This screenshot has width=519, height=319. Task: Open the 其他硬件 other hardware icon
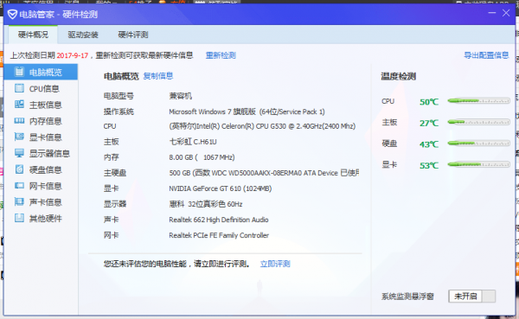point(19,218)
